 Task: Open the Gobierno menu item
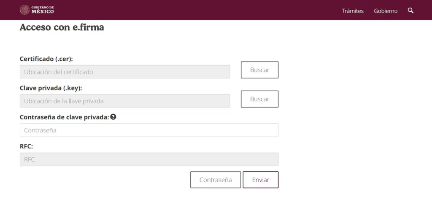386,11
